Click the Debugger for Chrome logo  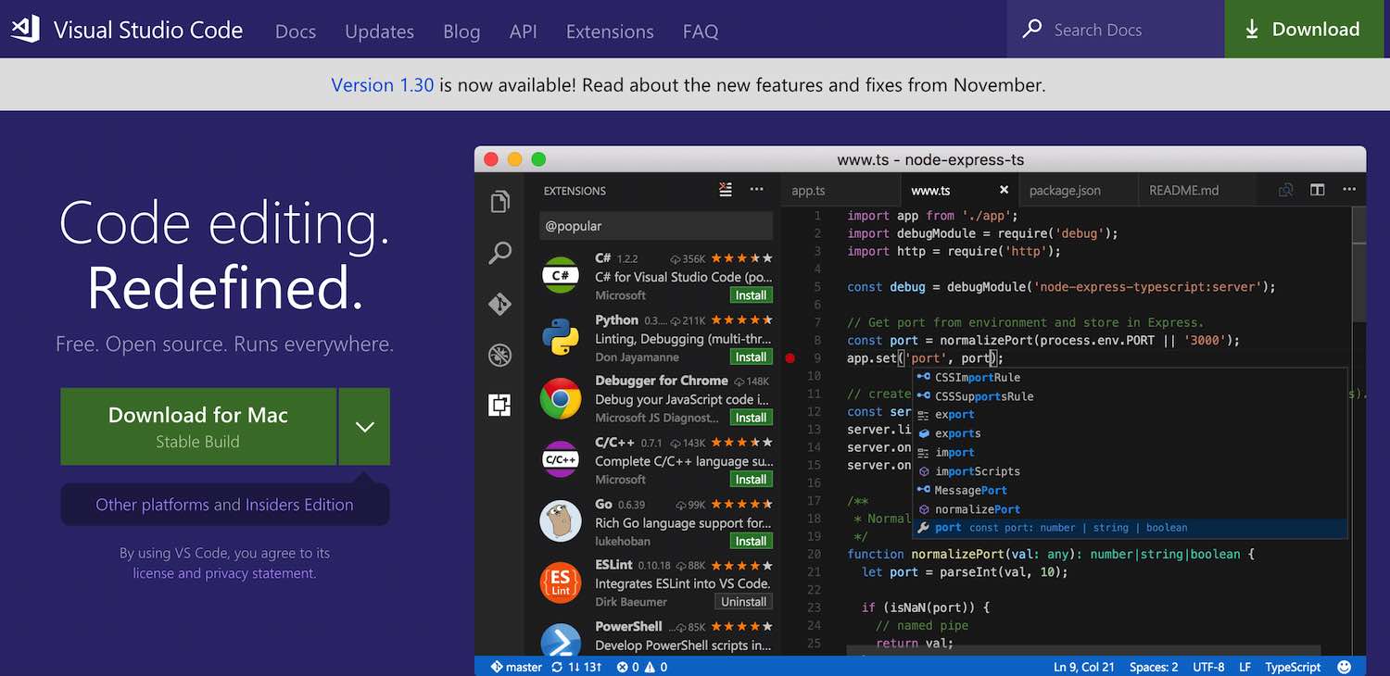[x=561, y=399]
